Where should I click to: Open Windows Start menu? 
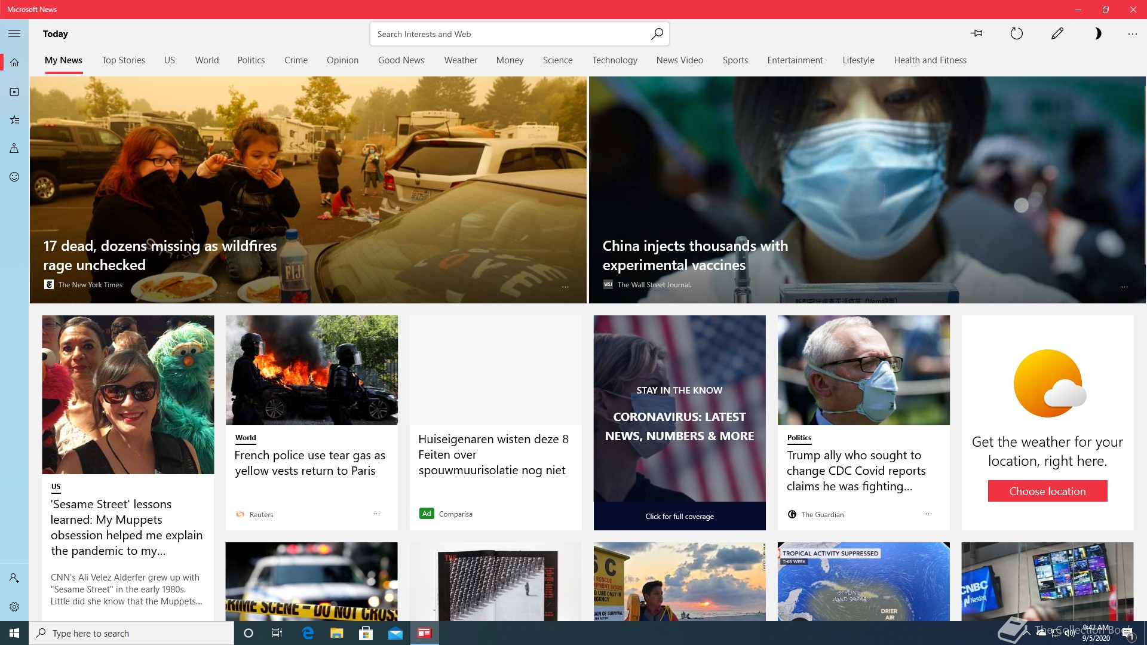[14, 633]
